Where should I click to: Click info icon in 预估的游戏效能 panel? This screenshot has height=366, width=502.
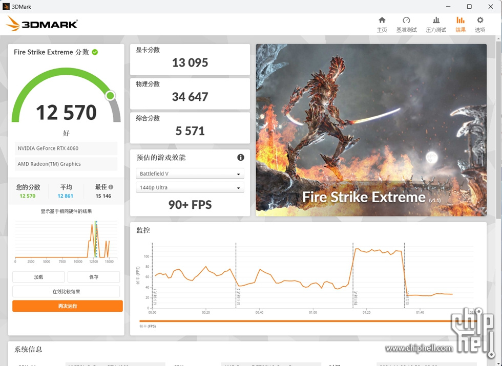click(240, 158)
